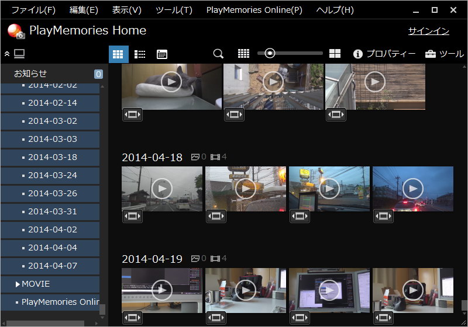Select the お知らせ notification item
The width and height of the screenshot is (468, 327).
pyautogui.click(x=30, y=74)
